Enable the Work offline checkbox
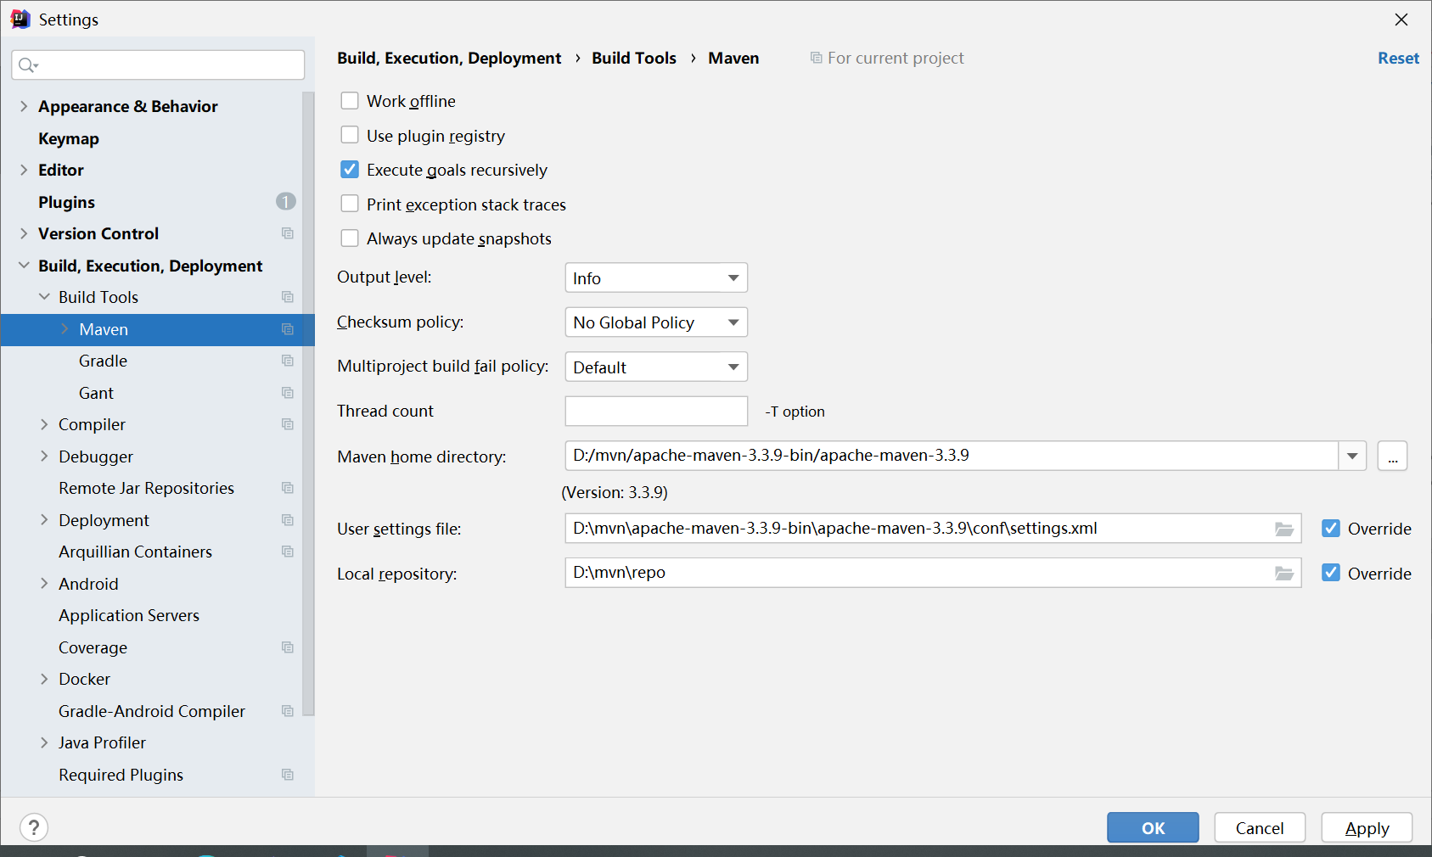 coord(350,101)
